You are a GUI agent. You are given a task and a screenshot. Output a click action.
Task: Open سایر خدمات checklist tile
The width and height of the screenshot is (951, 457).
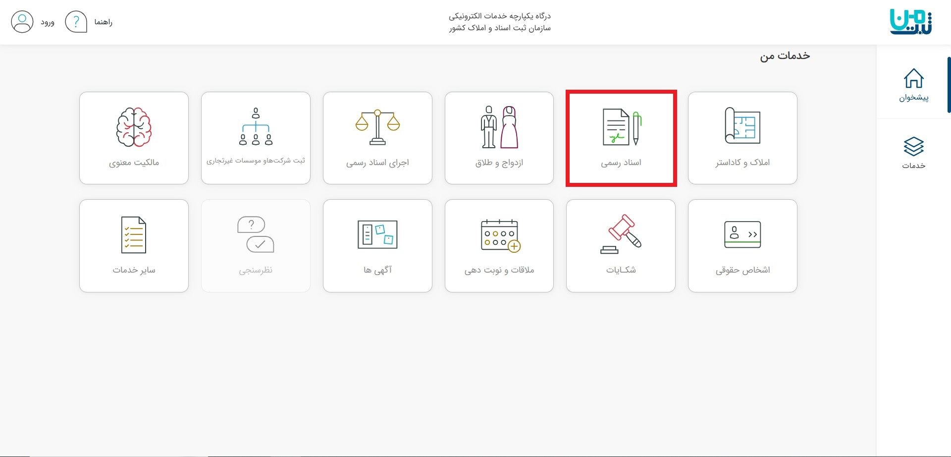[134, 245]
